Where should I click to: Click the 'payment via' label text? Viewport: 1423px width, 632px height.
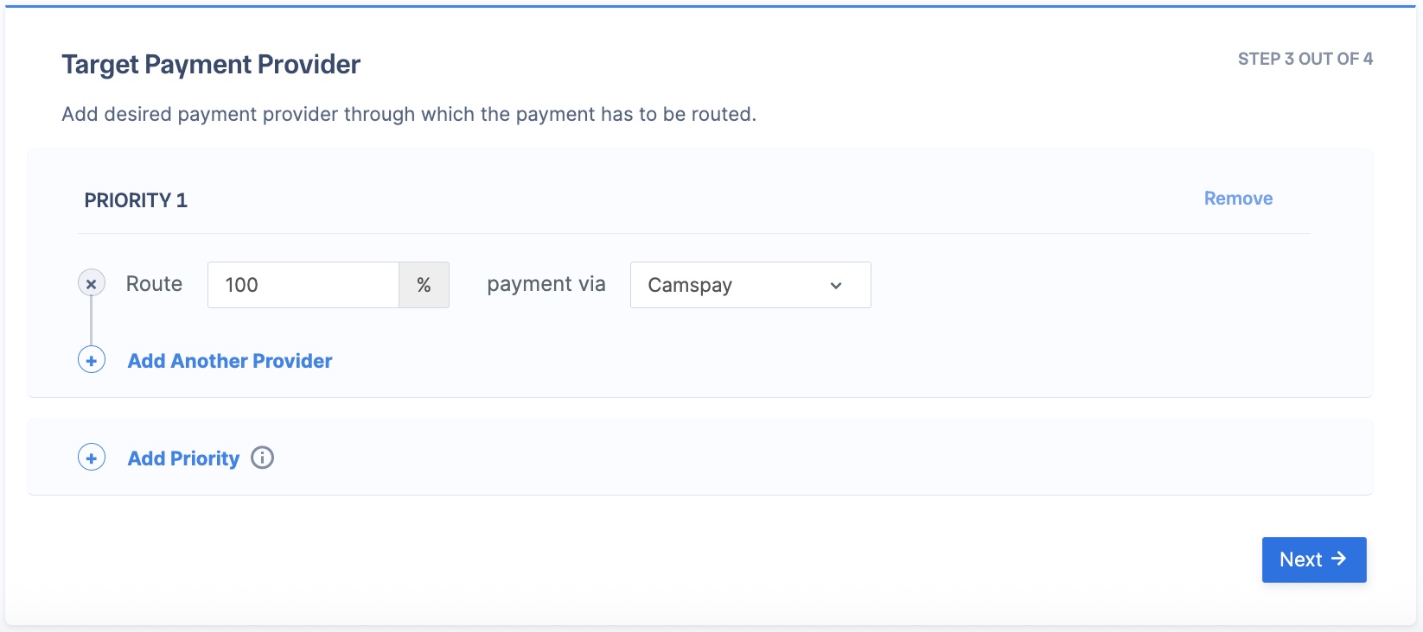(546, 284)
